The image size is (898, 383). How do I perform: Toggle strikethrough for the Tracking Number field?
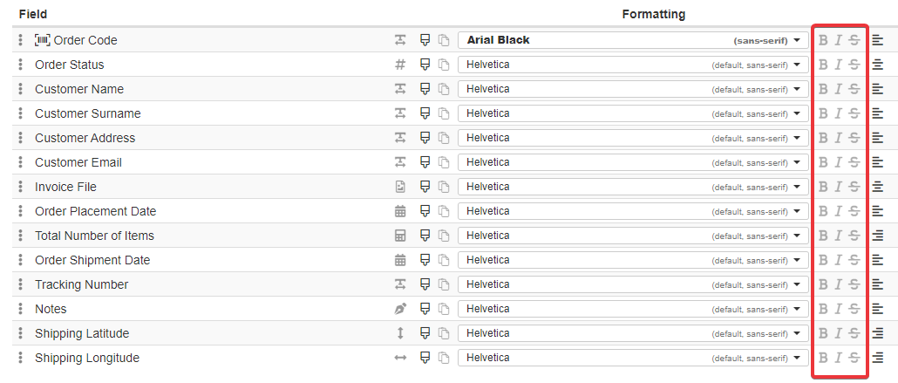(854, 284)
